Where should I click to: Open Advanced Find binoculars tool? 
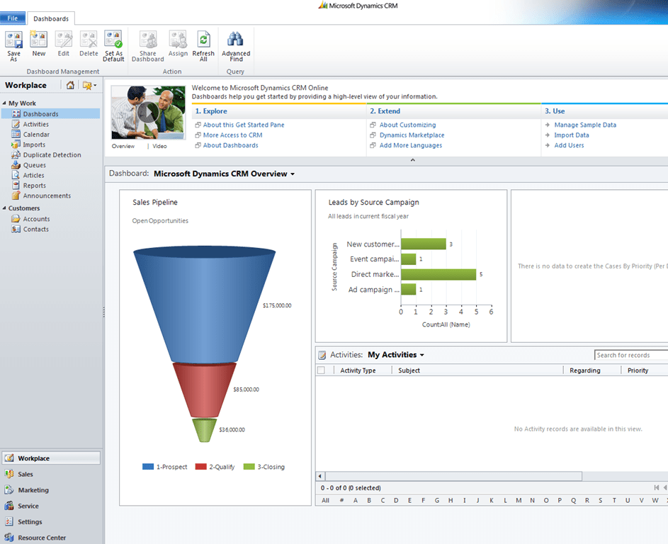click(236, 46)
